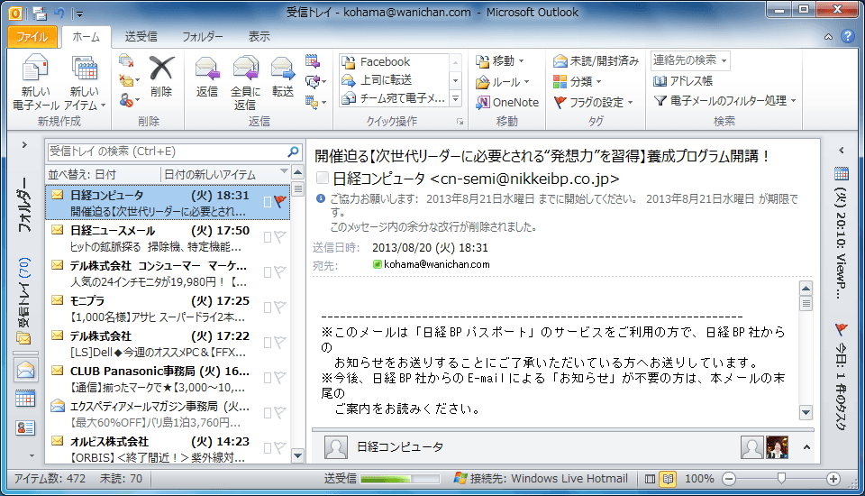Click the zoom slider handle
865x496 pixels.
(781, 478)
